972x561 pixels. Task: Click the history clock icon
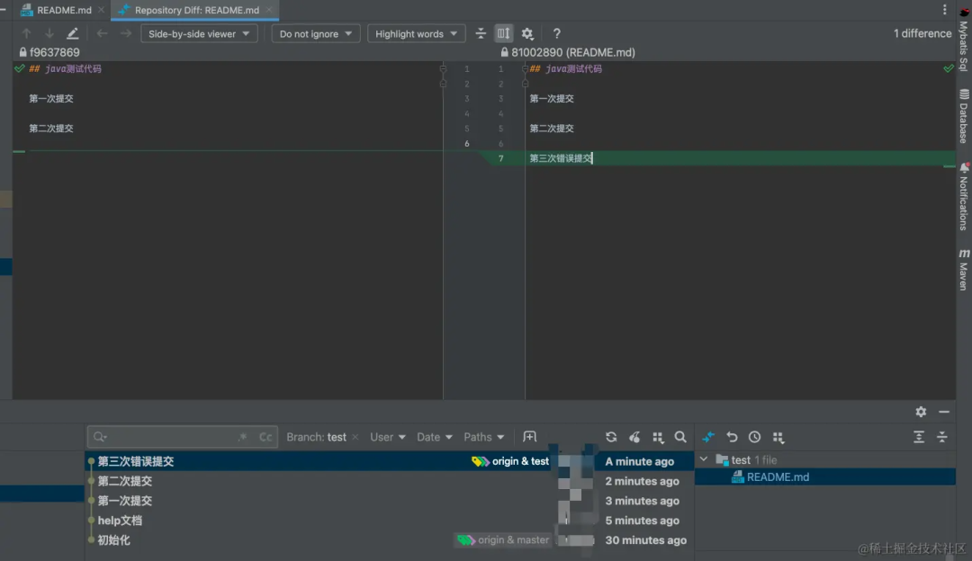(754, 437)
